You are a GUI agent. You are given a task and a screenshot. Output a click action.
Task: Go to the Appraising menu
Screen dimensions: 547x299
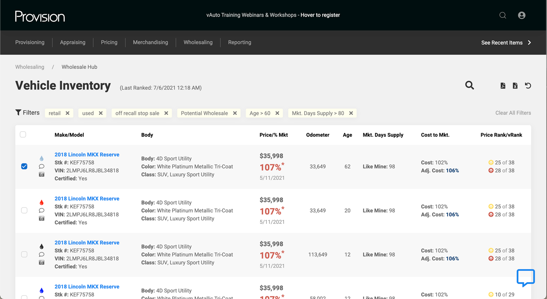[72, 42]
